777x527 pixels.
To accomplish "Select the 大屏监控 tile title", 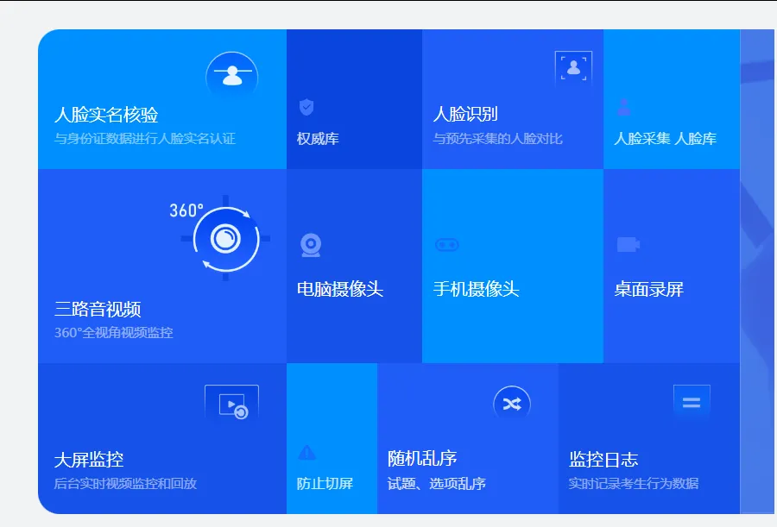I will coord(89,460).
